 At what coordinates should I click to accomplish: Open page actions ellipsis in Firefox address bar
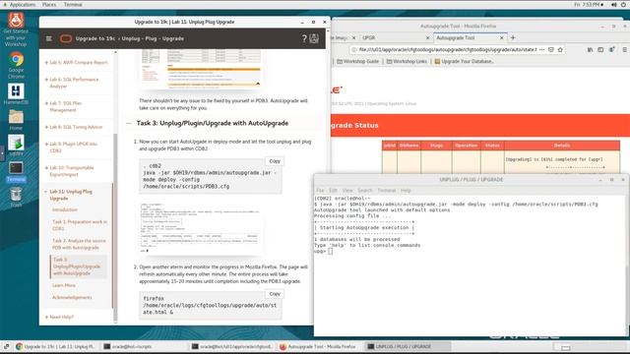[542, 50]
